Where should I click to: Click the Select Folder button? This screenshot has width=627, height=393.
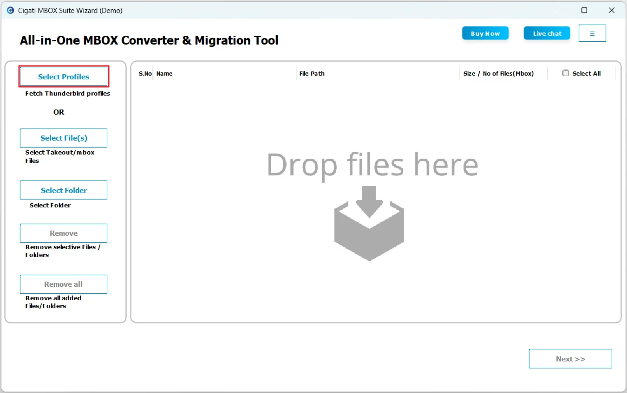[64, 190]
